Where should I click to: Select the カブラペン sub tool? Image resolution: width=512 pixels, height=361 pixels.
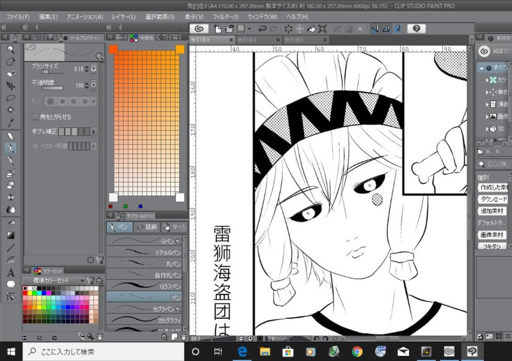pos(143,309)
